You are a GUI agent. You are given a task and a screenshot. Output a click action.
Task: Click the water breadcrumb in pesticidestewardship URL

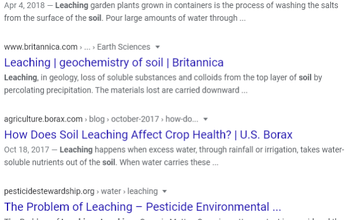(111, 191)
